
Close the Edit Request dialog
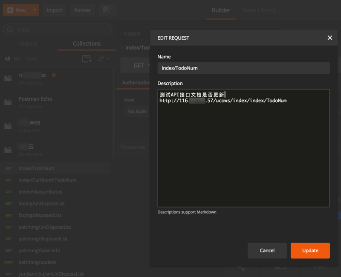329,38
